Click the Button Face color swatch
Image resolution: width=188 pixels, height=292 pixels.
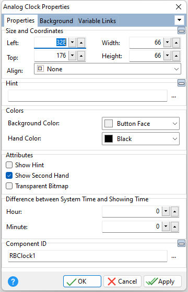pyautogui.click(x=109, y=124)
